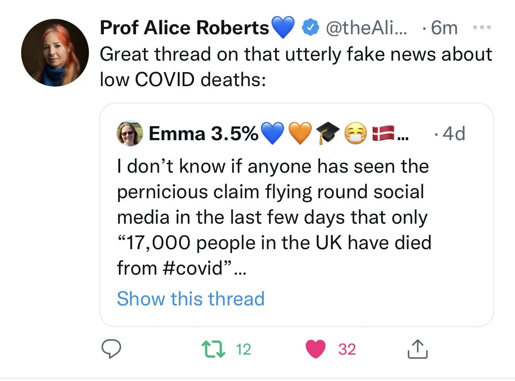Click the reply speech bubble icon
The width and height of the screenshot is (515, 381).
111,349
